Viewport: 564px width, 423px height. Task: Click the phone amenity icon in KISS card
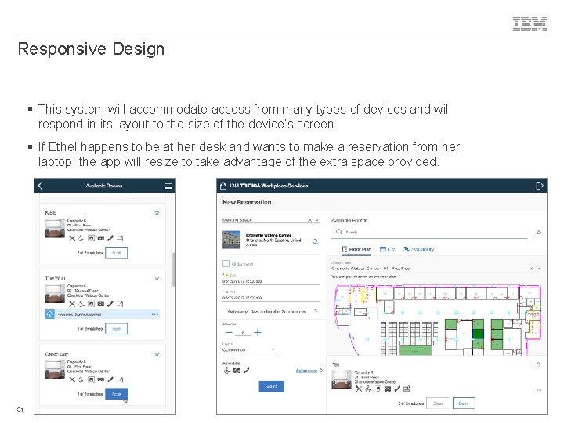[110, 238]
